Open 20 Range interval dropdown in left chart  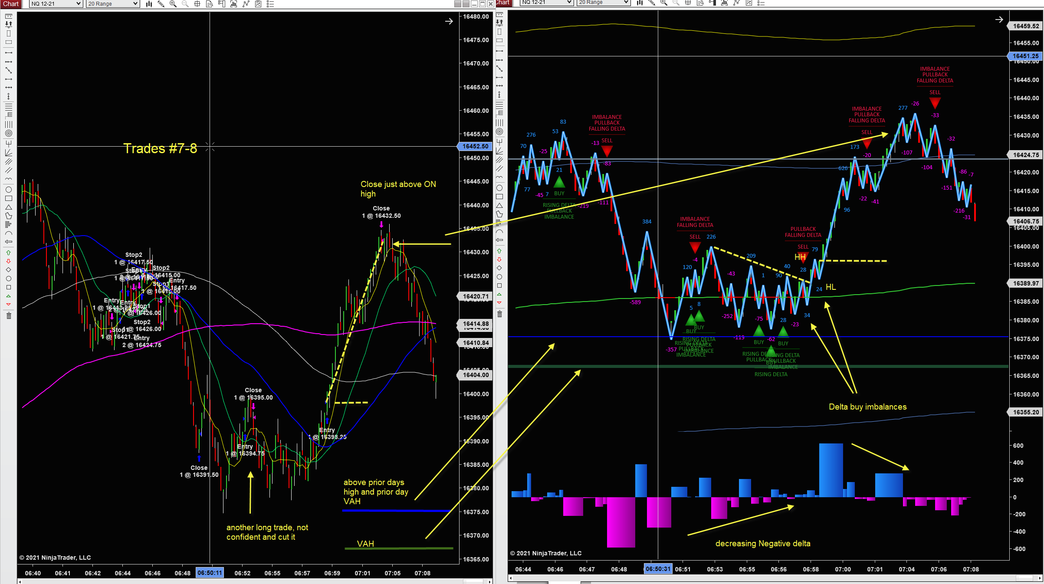112,4
